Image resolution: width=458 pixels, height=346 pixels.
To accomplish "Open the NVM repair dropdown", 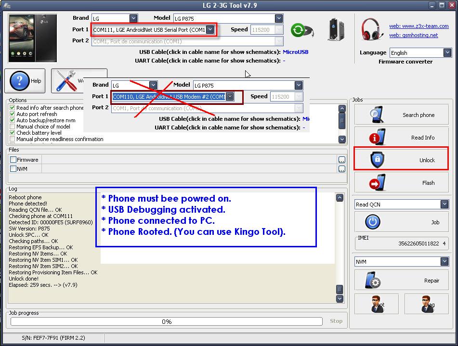I will 444,262.
